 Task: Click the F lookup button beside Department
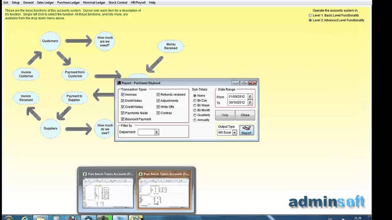[x=157, y=132]
